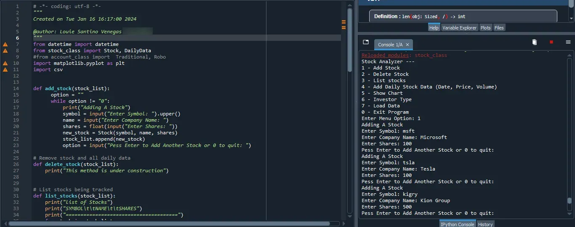Click the 'def delete_stock(stock_list):' line

[x=76, y=164]
